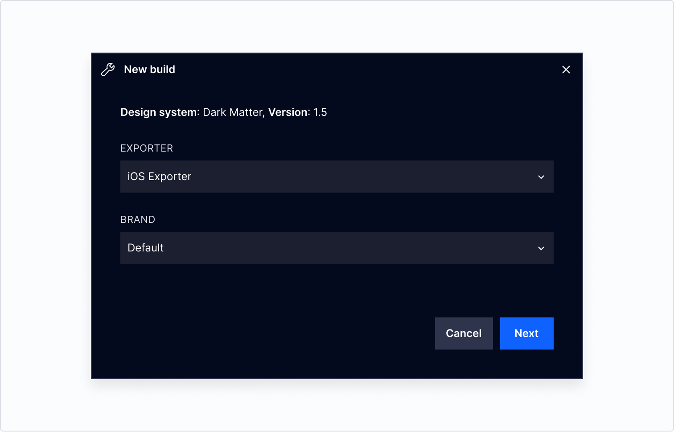This screenshot has width=674, height=432.
Task: Select the Dark Matter design system name
Action: tap(232, 112)
